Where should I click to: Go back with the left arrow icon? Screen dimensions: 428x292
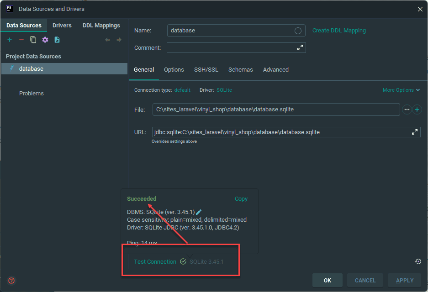click(107, 40)
